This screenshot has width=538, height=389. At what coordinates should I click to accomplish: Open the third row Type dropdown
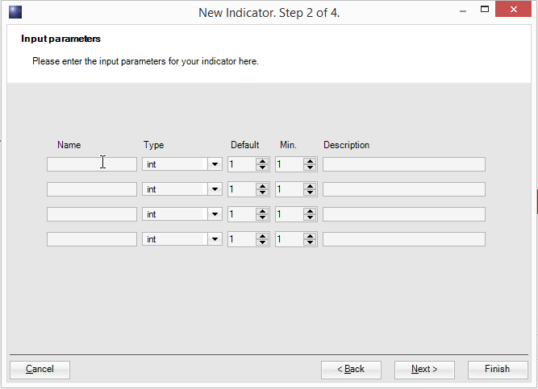click(215, 214)
